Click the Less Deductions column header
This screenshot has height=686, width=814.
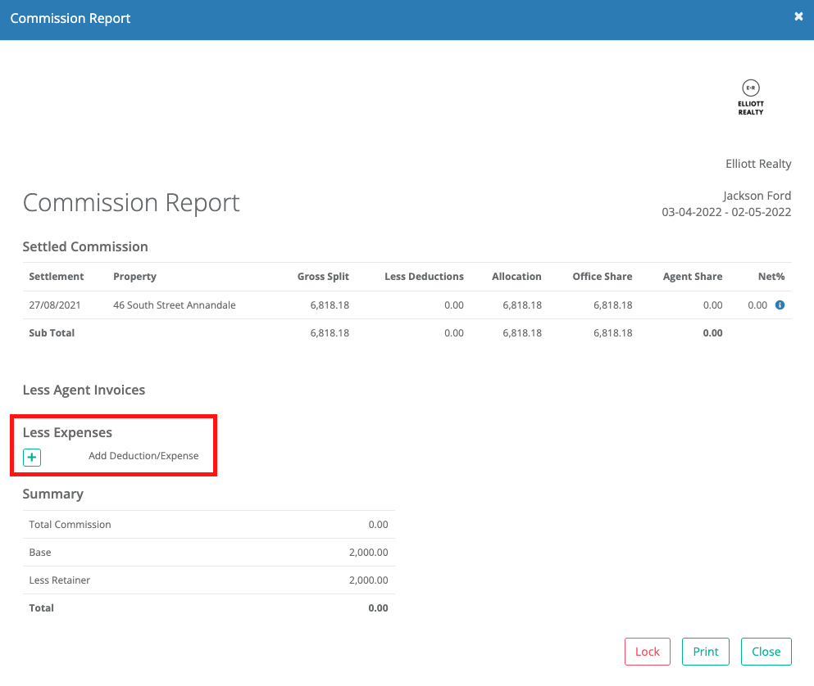tap(424, 277)
